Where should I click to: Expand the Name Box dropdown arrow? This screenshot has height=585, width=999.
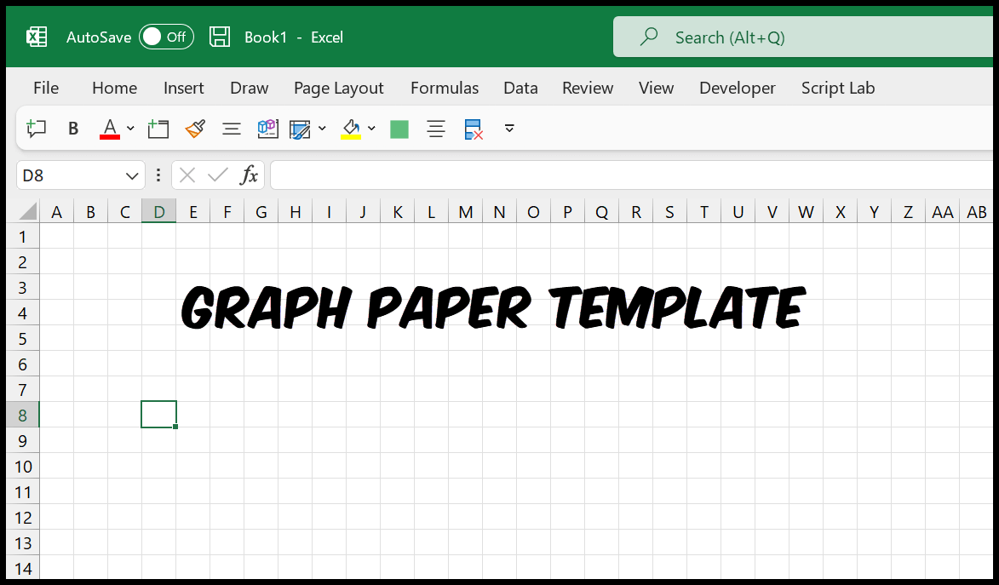point(132,176)
